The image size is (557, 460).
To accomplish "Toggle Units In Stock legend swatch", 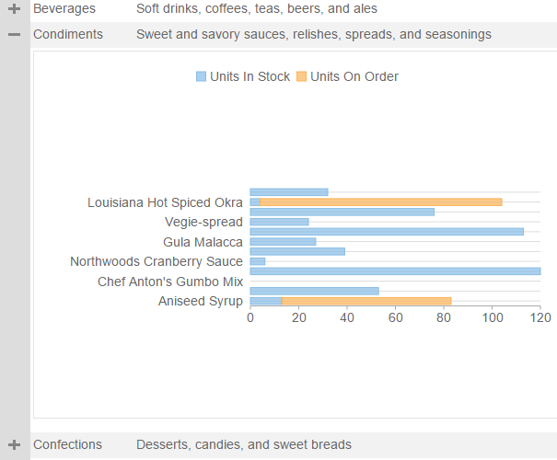I will [202, 76].
